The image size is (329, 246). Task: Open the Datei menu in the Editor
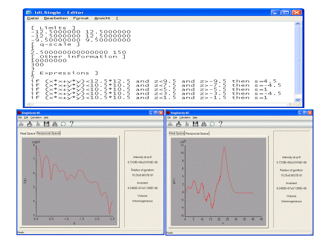coord(33,18)
